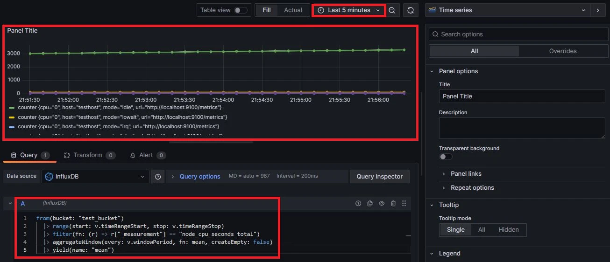Click "MD = auto = 987" text
Screen dimensions: 610x262
tap(249, 176)
